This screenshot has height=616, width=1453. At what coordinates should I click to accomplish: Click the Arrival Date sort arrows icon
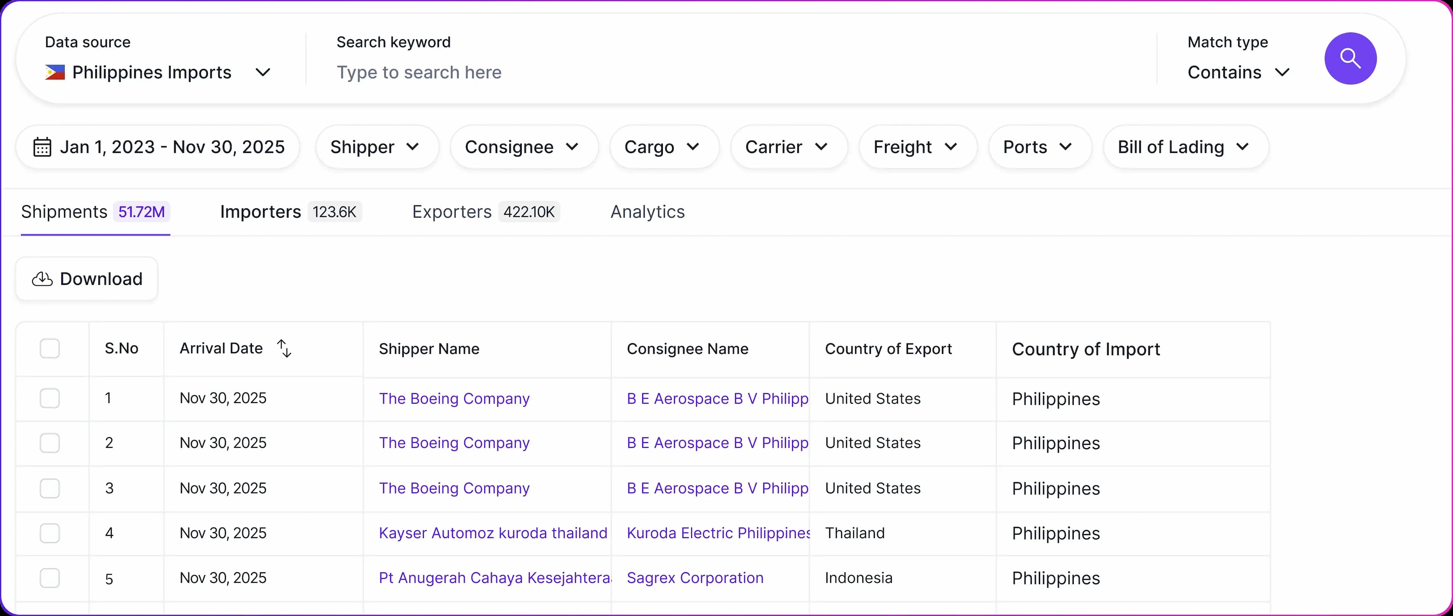284,348
